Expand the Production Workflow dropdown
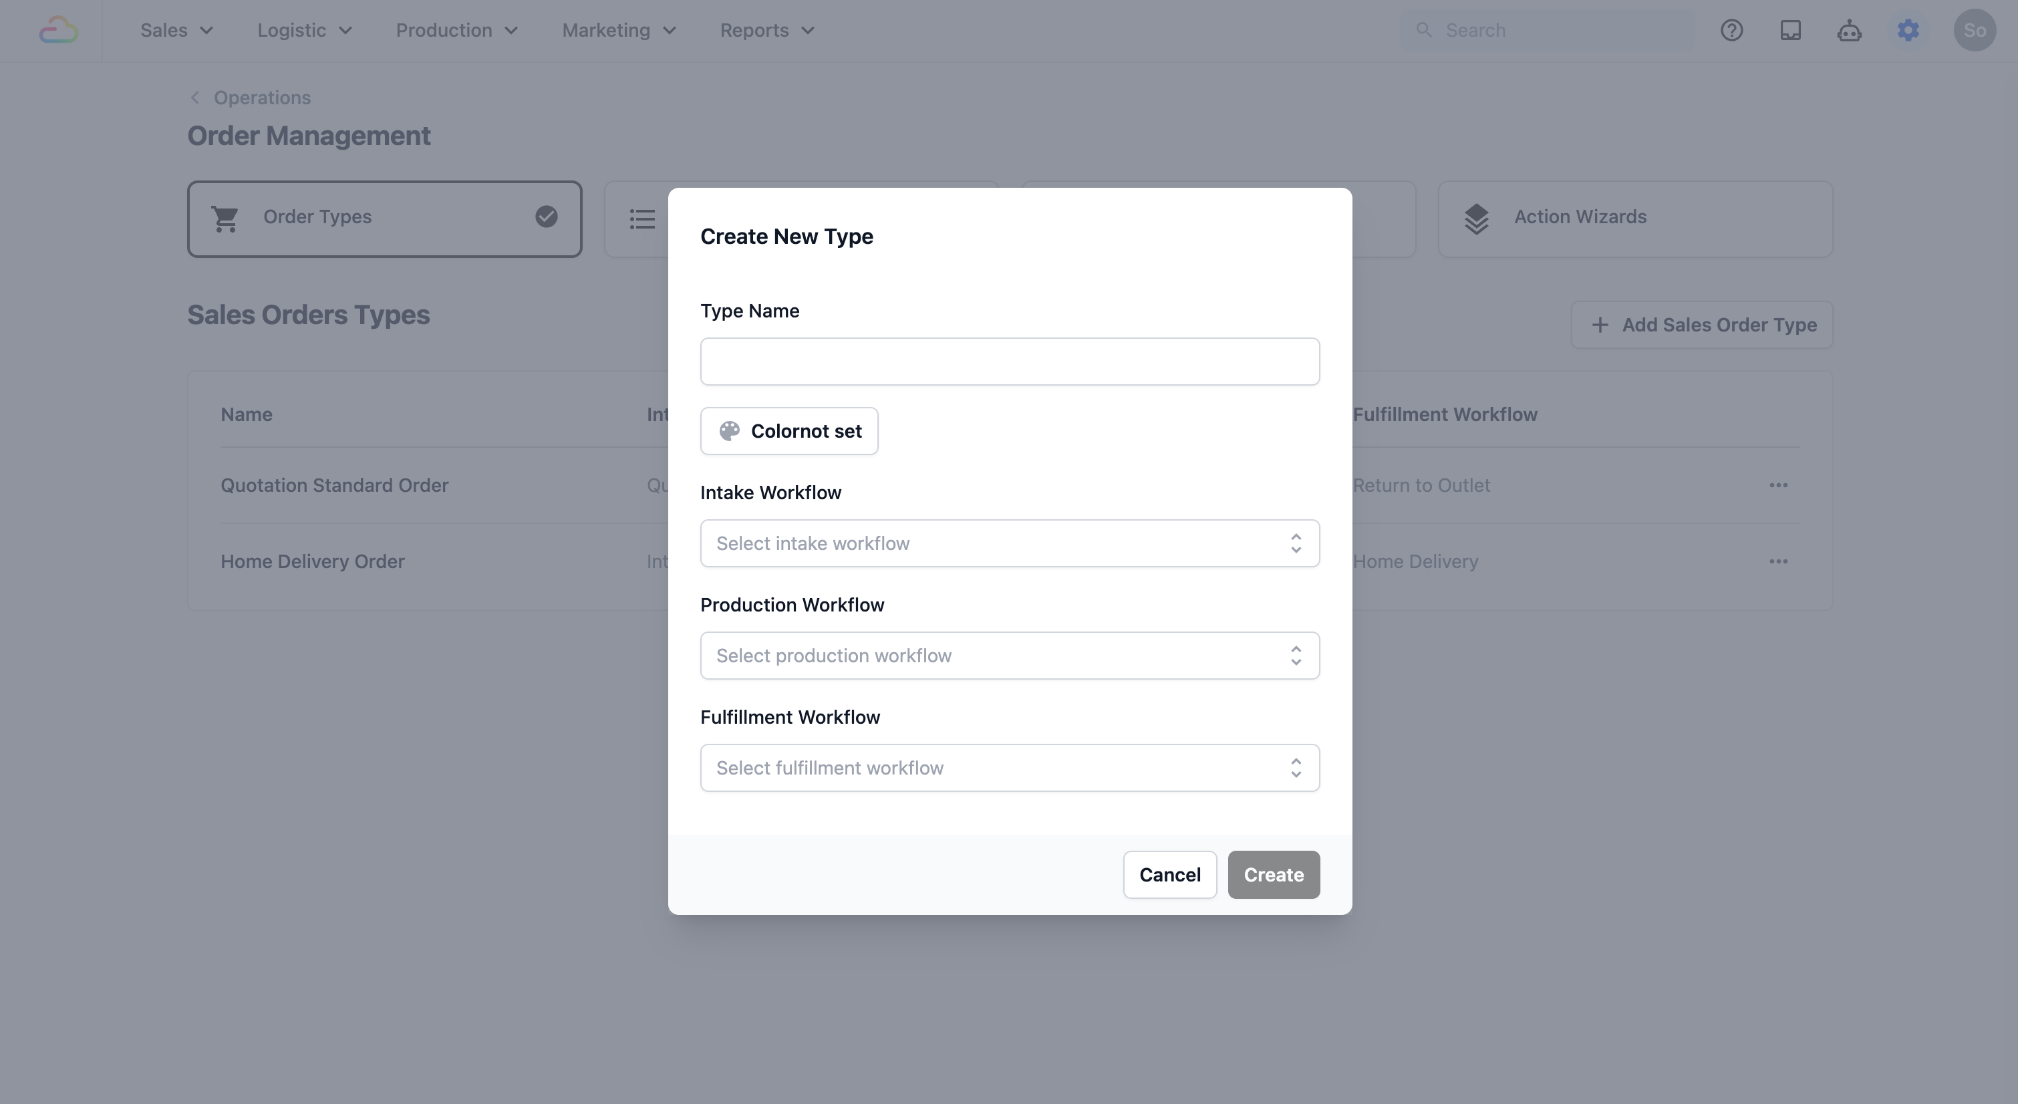Screen dimensions: 2018x1104 pyautogui.click(x=1009, y=656)
